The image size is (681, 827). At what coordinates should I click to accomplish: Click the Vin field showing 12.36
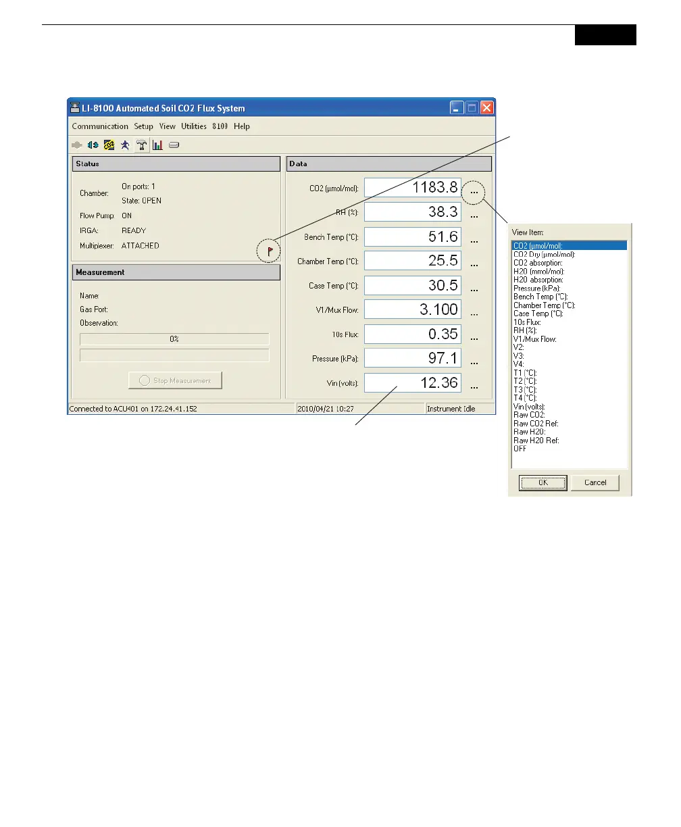pos(413,382)
